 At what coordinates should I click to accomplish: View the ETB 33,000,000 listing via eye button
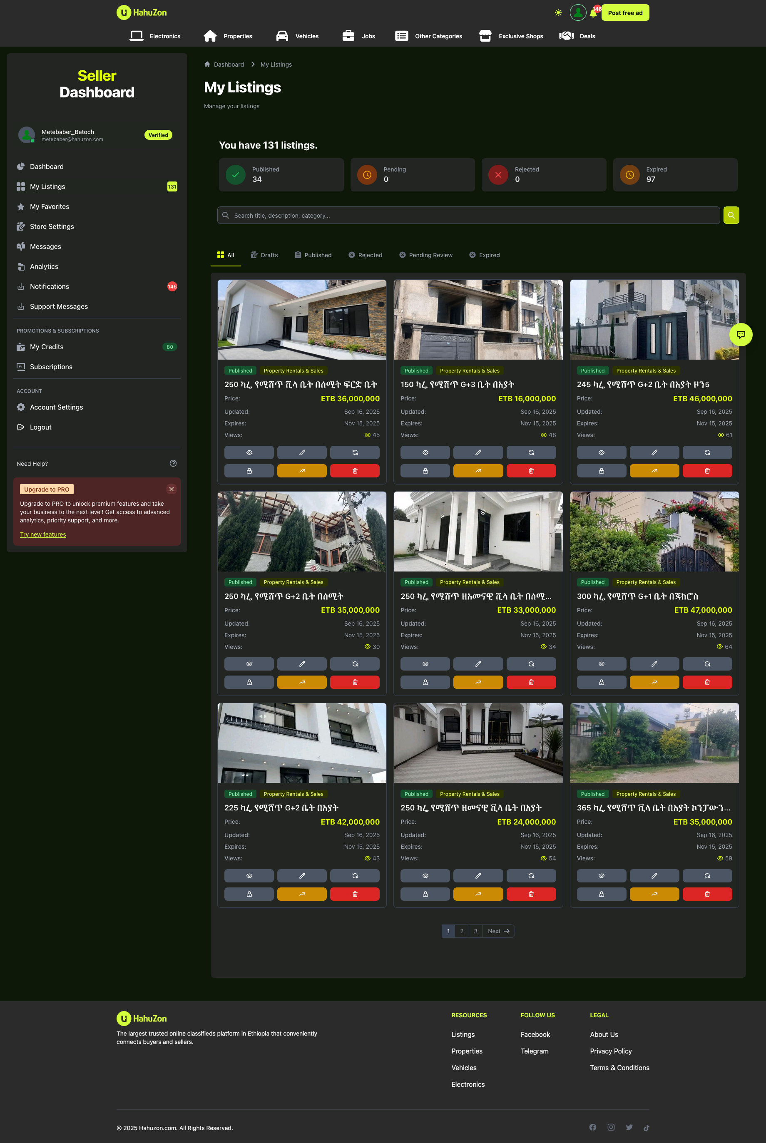coord(425,664)
